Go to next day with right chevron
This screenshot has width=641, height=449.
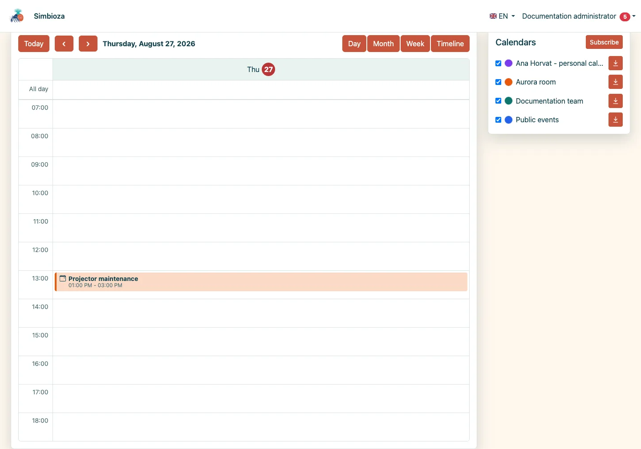tap(88, 44)
